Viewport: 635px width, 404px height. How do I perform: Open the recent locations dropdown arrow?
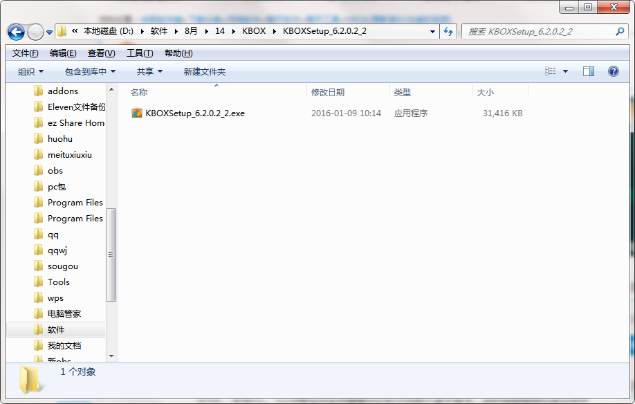pos(49,32)
